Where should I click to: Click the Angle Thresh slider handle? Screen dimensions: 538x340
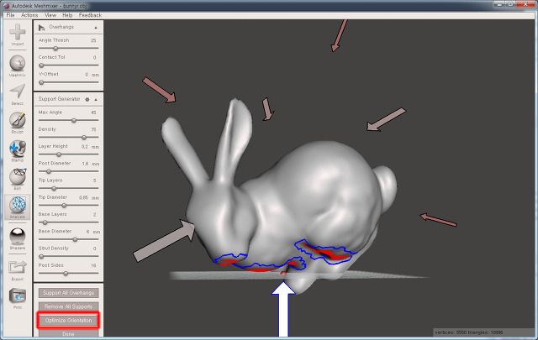55,49
